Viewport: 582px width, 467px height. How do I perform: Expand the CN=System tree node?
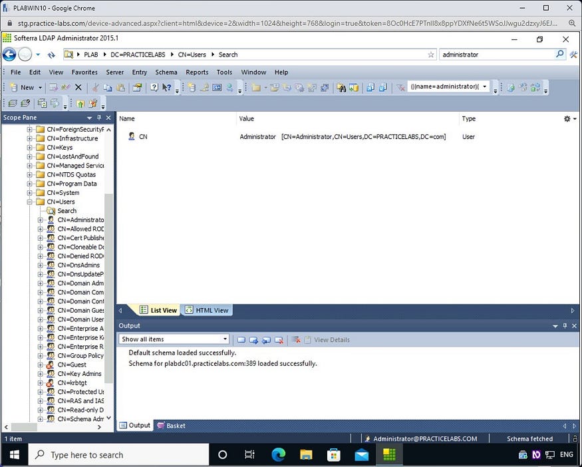pos(29,193)
